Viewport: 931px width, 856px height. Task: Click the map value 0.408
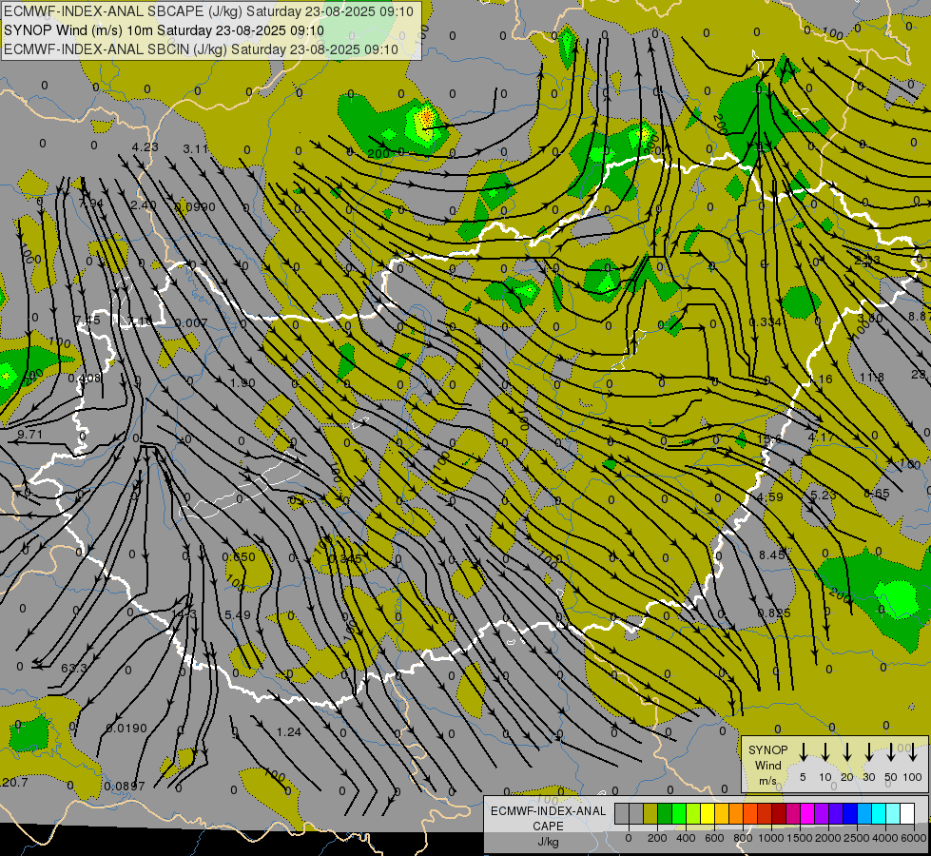coord(85,378)
